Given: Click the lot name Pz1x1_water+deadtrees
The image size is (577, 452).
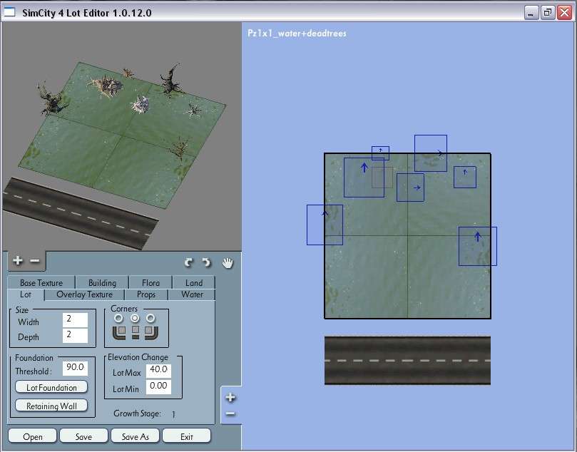Looking at the screenshot, I should 297,33.
